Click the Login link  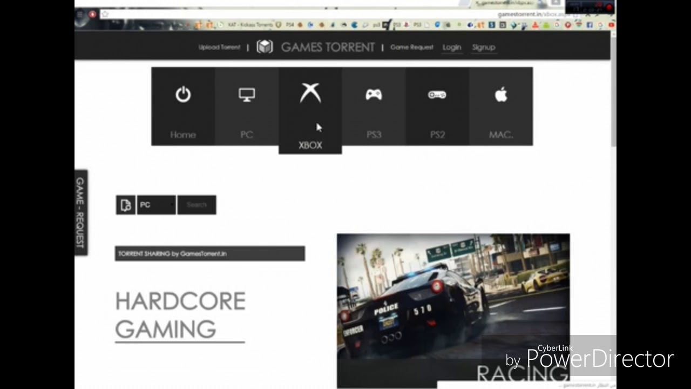[452, 47]
